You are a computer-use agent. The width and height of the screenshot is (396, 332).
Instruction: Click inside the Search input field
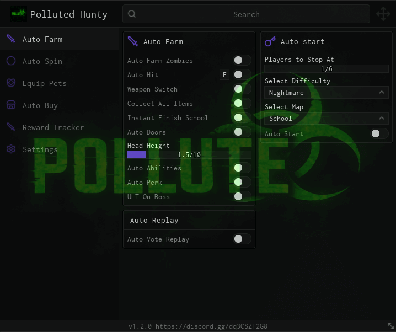click(246, 14)
